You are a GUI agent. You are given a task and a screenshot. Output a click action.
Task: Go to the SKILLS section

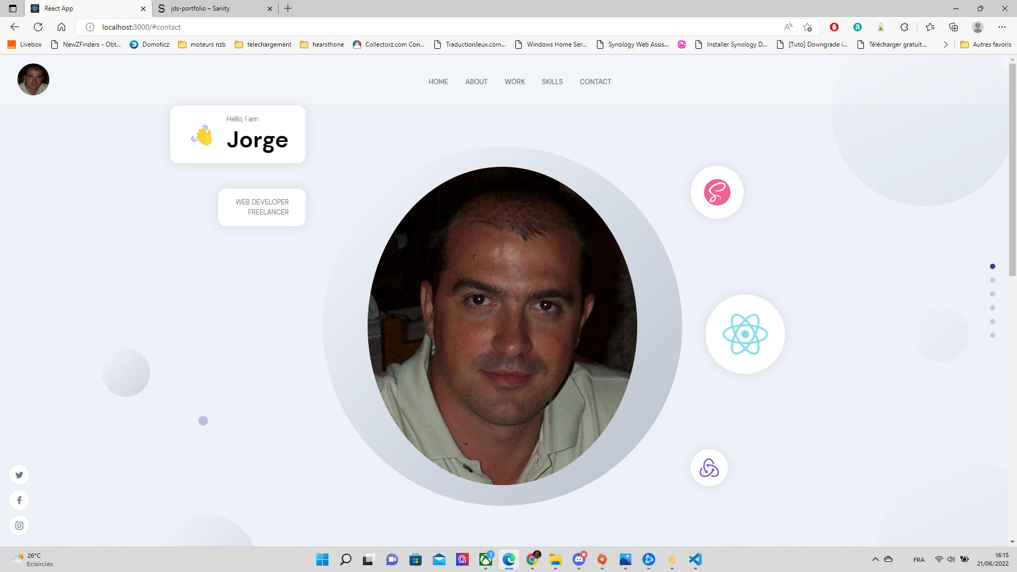pyautogui.click(x=552, y=82)
